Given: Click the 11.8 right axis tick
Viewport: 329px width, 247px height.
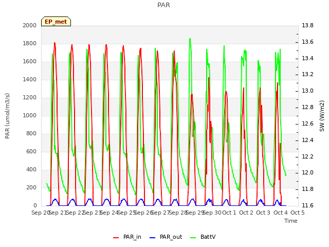Looking at the screenshot, I should pyautogui.click(x=307, y=189).
